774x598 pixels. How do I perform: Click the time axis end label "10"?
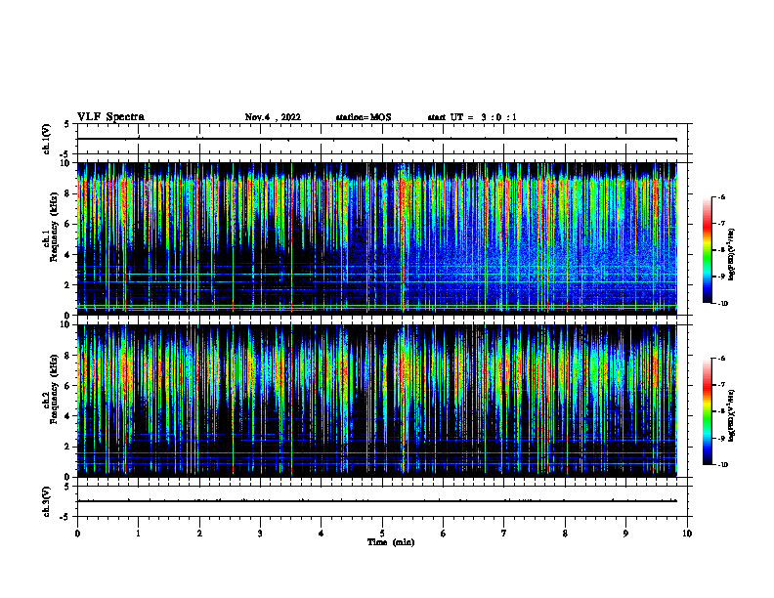[687, 534]
